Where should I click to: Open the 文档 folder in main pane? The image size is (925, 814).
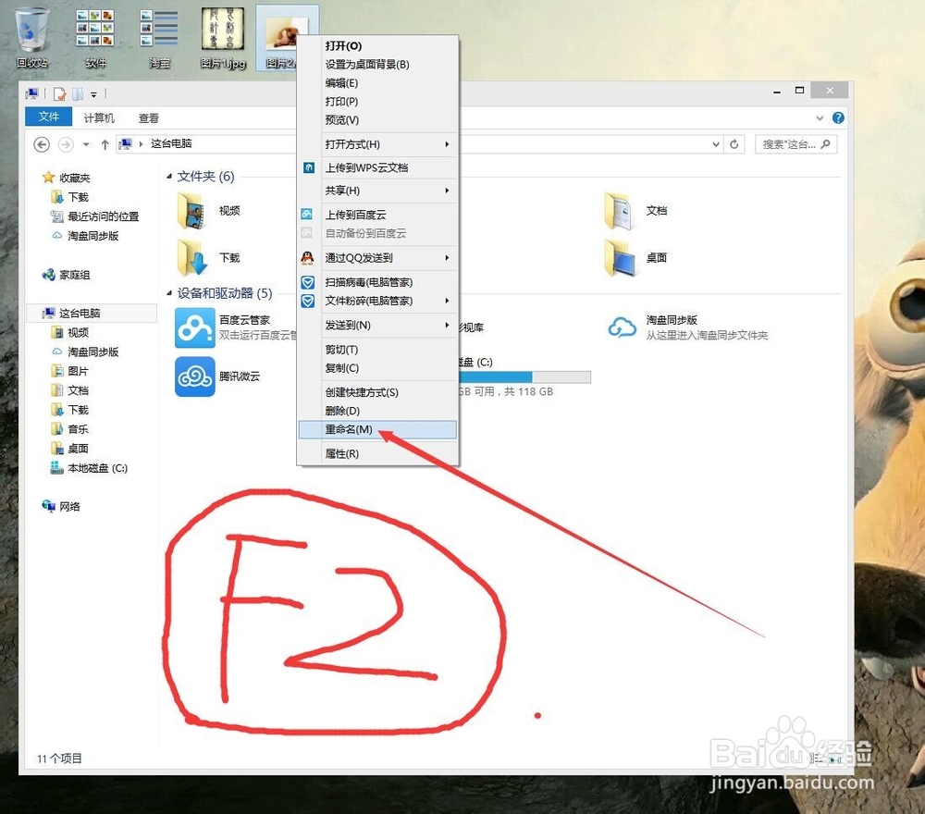pos(619,211)
